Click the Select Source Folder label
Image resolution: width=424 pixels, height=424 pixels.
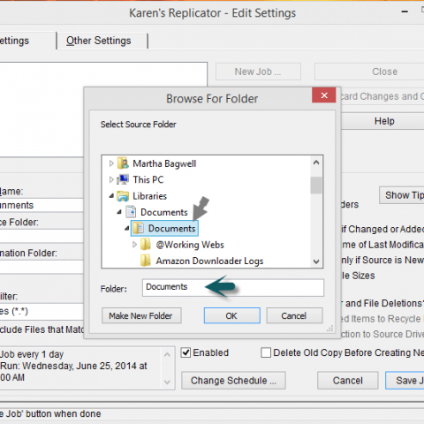(138, 125)
